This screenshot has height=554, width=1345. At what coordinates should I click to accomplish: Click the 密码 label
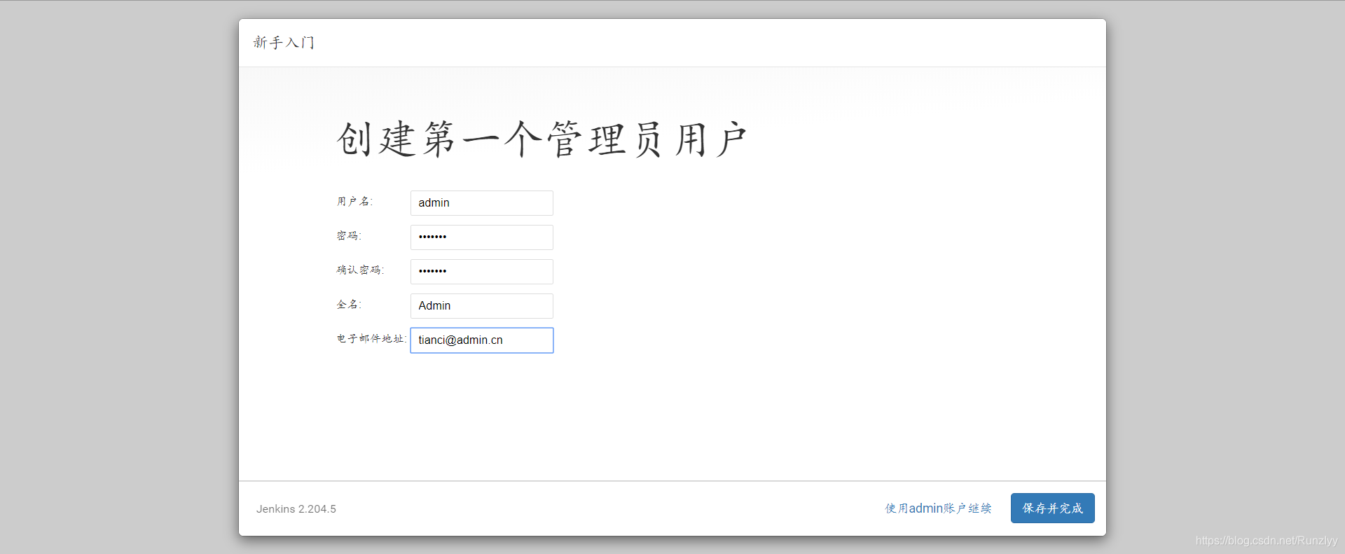point(349,236)
